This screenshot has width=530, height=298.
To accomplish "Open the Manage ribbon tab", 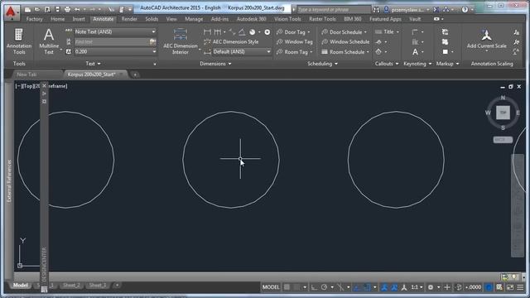I will 194,19.
